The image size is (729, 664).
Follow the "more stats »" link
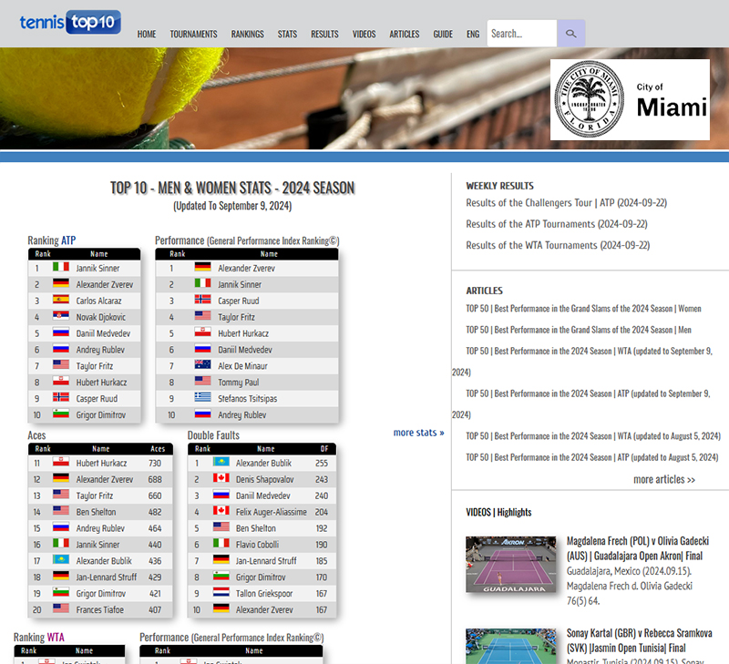click(418, 433)
